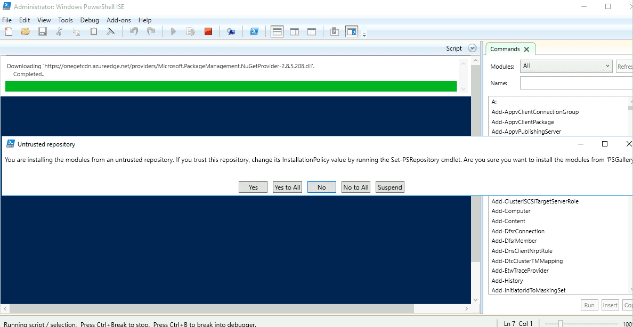
Task: Run the selection via the toolbar icon
Action: [191, 31]
